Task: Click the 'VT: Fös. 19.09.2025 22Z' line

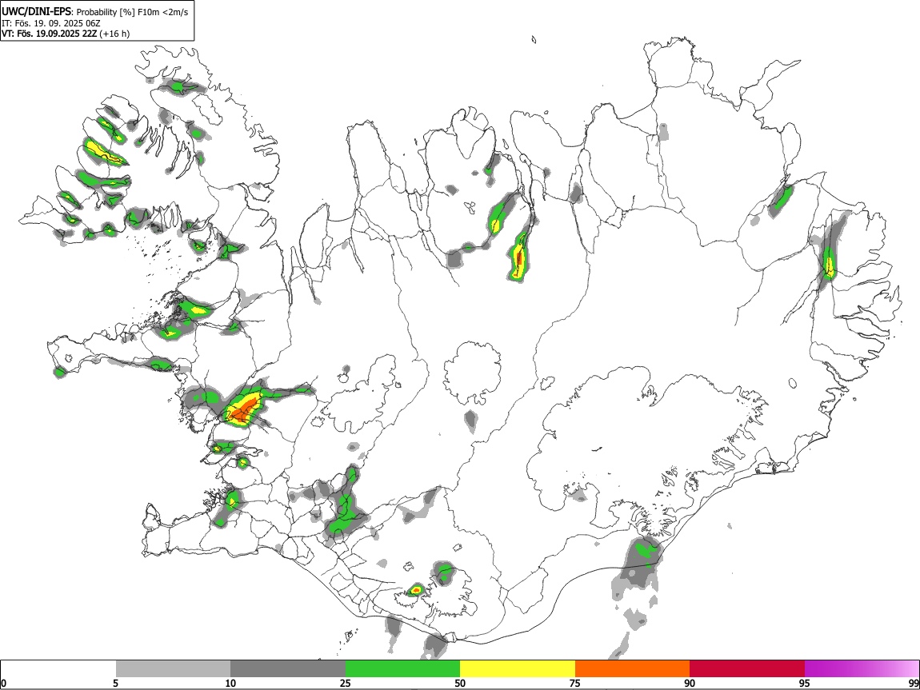Action: coord(50,34)
